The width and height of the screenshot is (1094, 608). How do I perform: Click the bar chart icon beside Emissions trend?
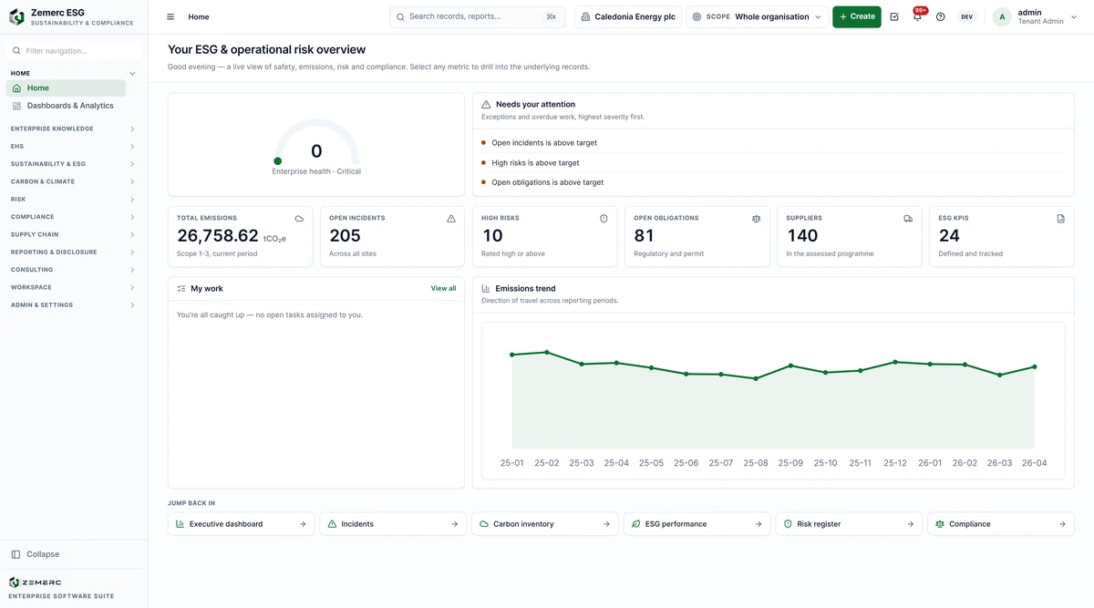tap(486, 288)
